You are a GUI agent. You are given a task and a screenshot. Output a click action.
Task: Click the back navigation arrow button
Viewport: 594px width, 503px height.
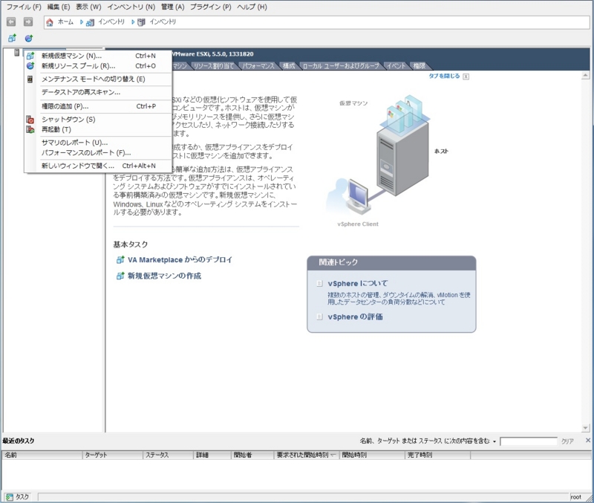click(x=11, y=22)
